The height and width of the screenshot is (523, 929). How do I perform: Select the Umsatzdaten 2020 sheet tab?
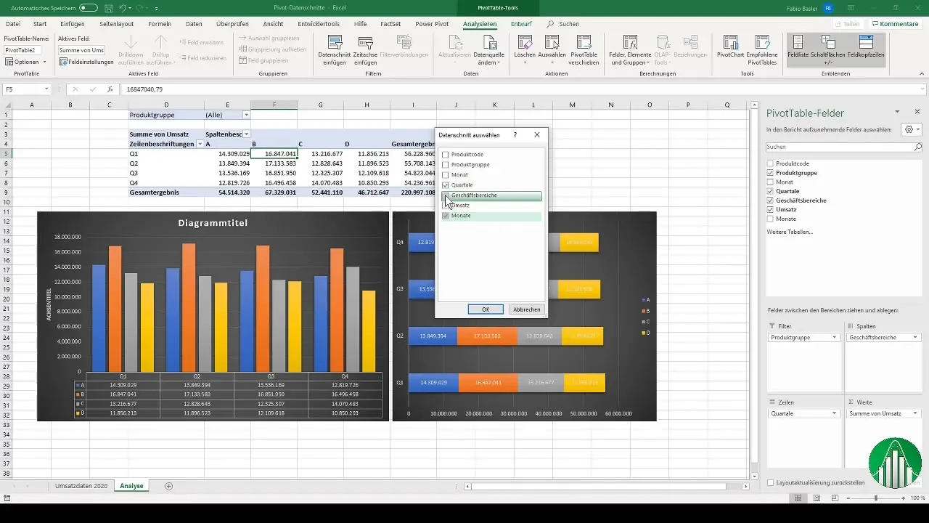click(x=81, y=485)
